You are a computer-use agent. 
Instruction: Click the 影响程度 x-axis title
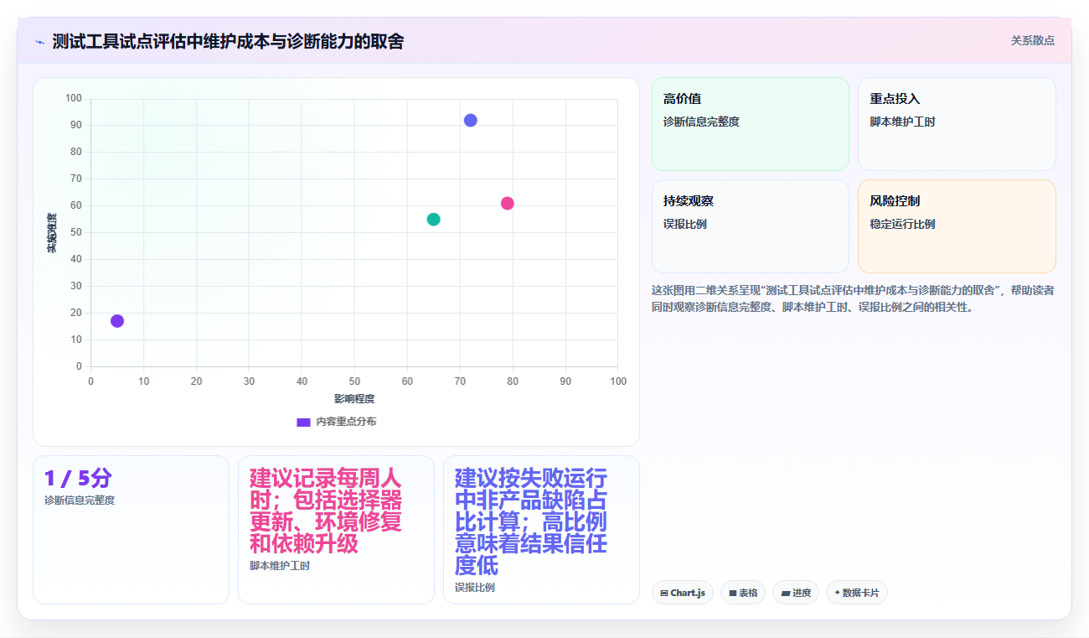[x=354, y=399]
